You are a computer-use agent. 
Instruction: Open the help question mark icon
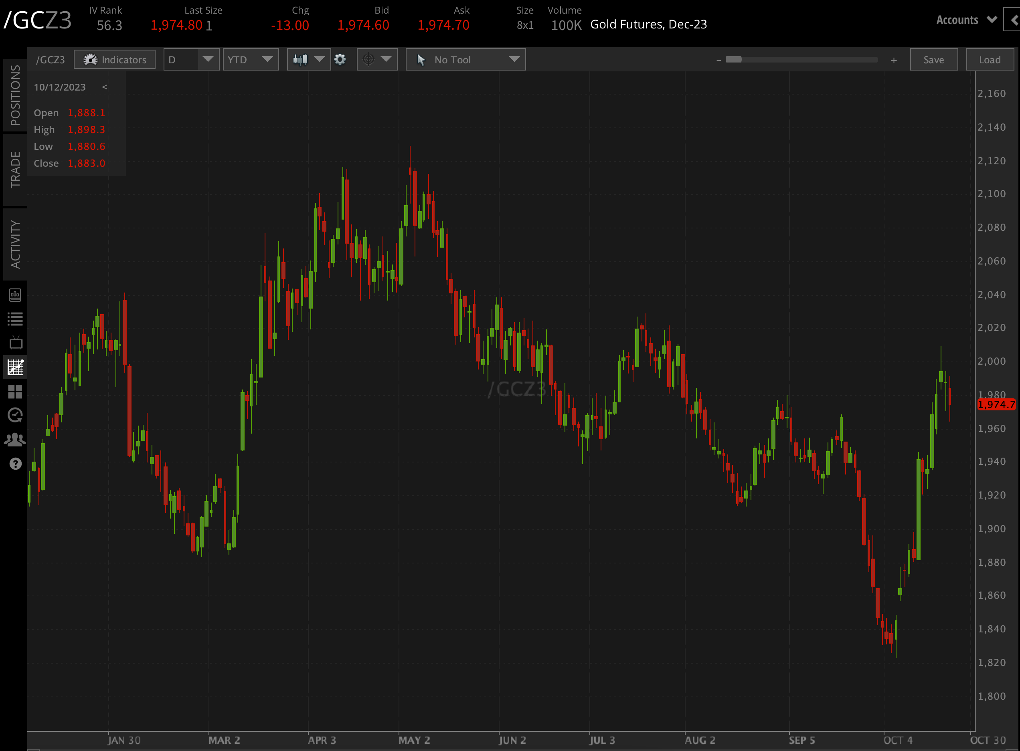coord(15,464)
